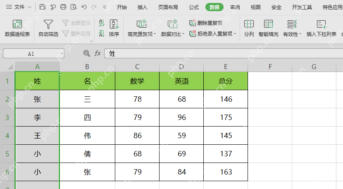This screenshot has width=343, height=189.
Task: Expand the quick access toolbar dropdown
Action: click(105, 7)
